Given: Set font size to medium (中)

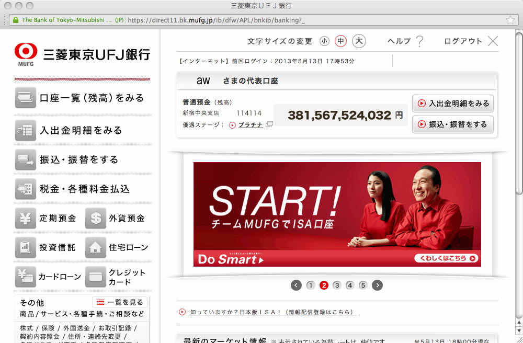Looking at the screenshot, I should point(340,41).
